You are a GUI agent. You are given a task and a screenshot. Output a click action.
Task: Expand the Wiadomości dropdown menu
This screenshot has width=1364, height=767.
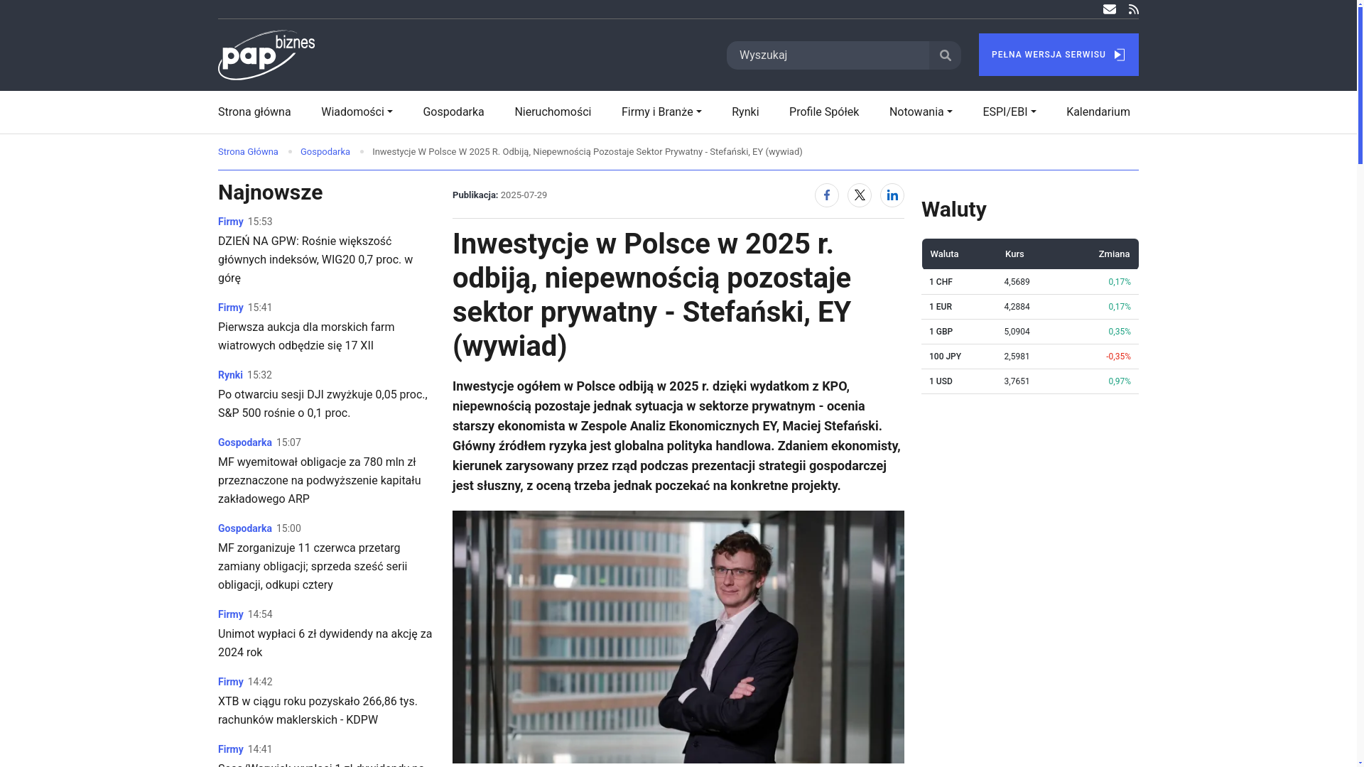[x=357, y=112]
